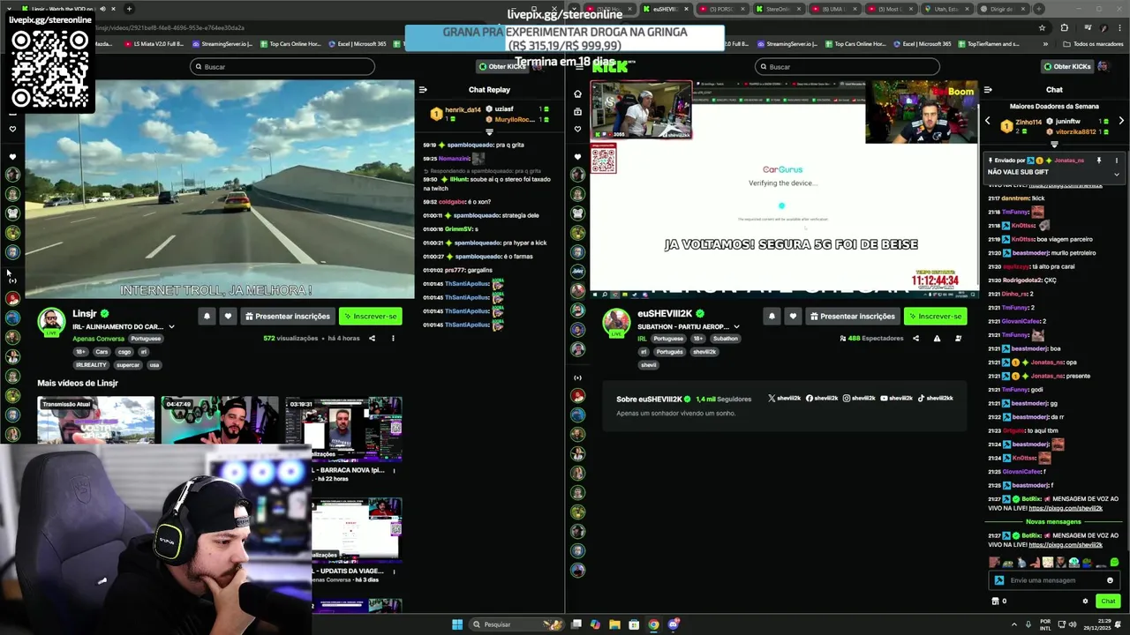Viewport: 1130px width, 635px height.
Task: Click Presentear inscrições on euSHEVIII2K's channel
Action: click(853, 316)
